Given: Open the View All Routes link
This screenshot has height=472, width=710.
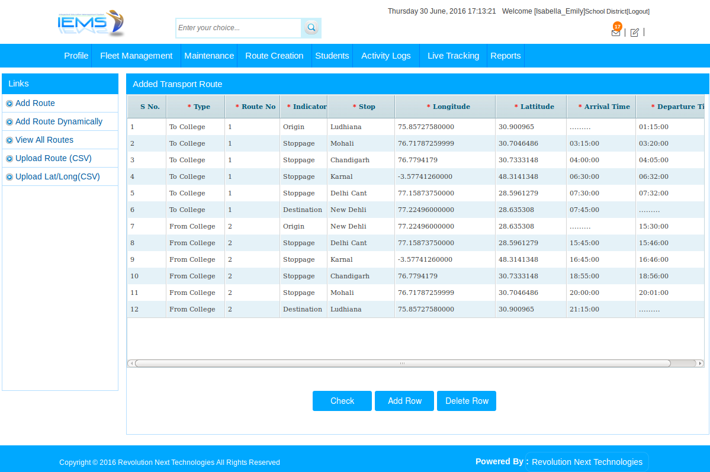Looking at the screenshot, I should pos(44,140).
